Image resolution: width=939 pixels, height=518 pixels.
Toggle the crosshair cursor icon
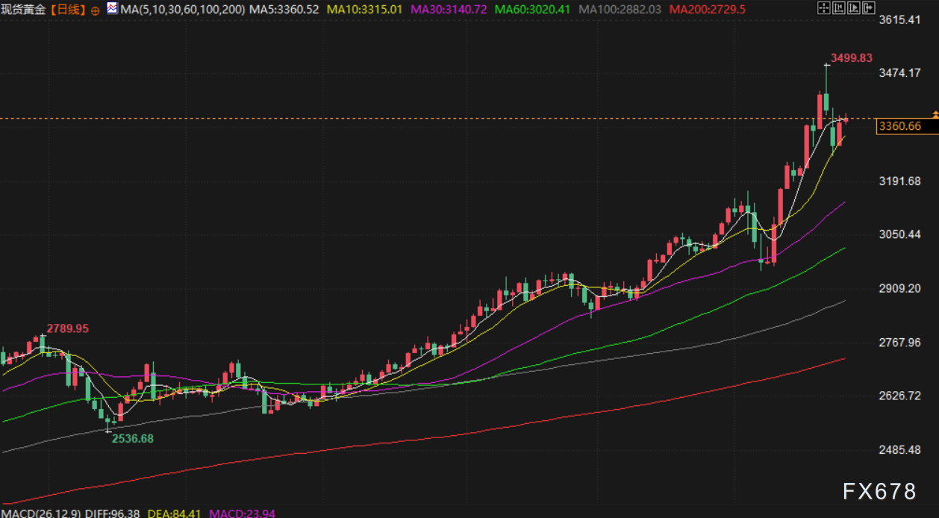click(823, 9)
